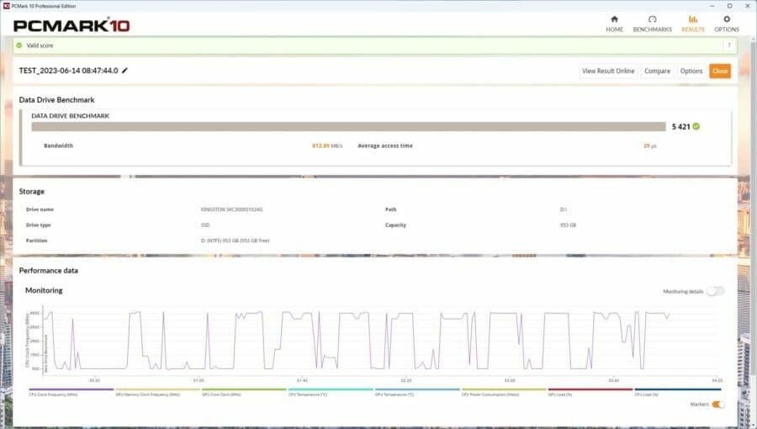Toggle GPU Load legend line
757x429 pixels.
pos(590,391)
